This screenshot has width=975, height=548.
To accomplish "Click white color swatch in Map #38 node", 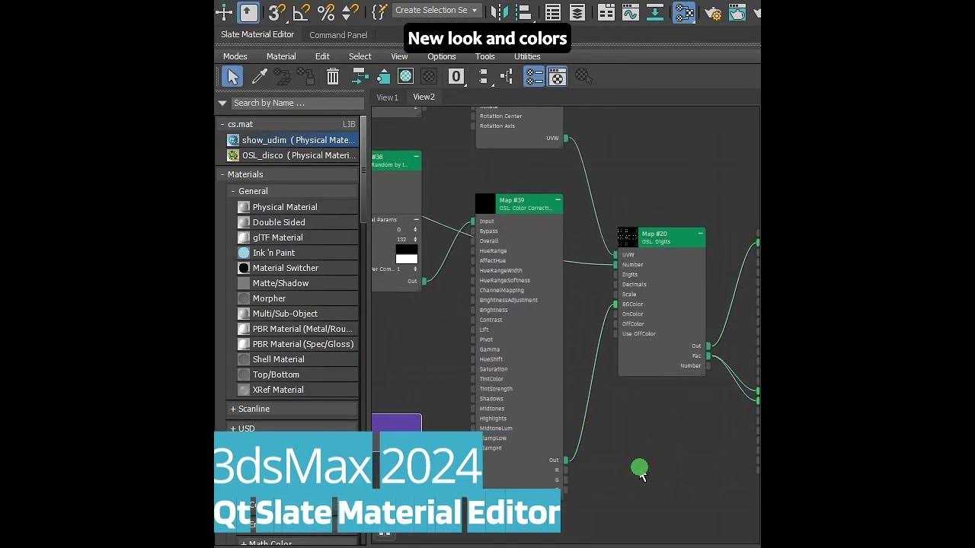I will click(406, 259).
